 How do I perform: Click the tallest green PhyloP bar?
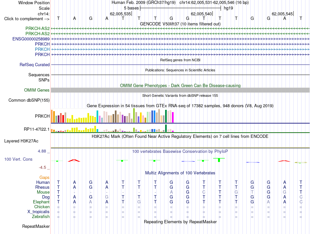(x=219, y=160)
